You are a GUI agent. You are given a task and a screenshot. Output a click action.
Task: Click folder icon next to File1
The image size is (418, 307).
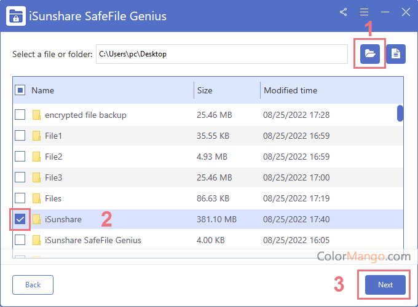36,136
